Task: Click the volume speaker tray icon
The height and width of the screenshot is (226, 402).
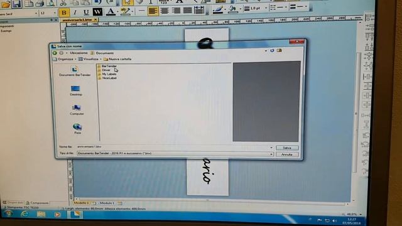Action: point(334,220)
